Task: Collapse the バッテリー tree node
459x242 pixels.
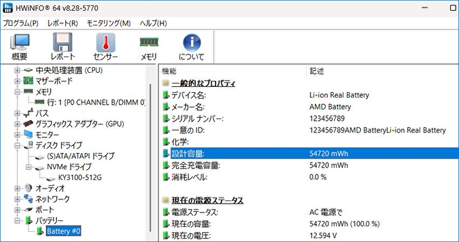Action: [17, 220]
